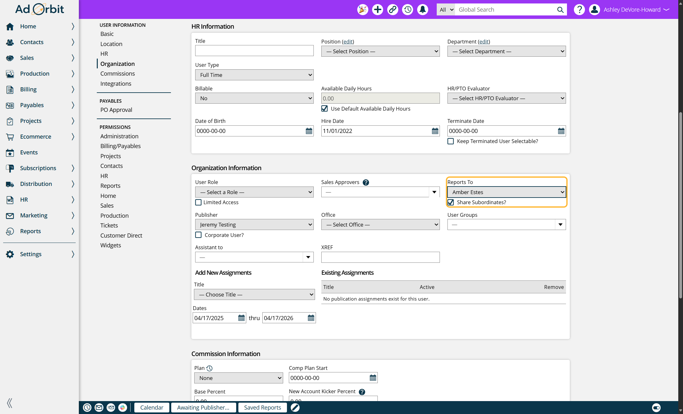This screenshot has width=683, height=414.
Task: Open Publisher dropdown showing Jeremy Testing
Action: point(254,225)
